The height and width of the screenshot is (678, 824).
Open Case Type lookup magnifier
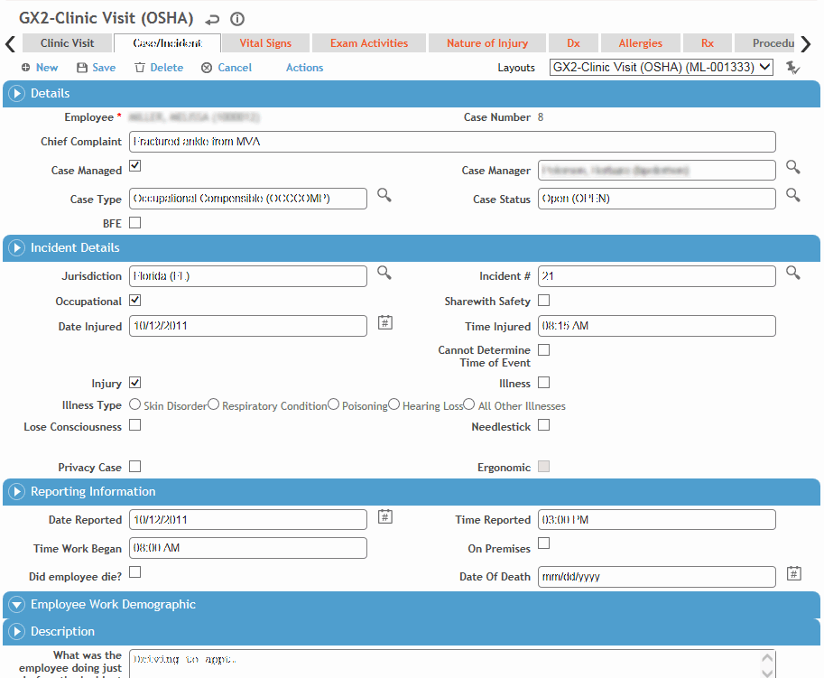384,195
